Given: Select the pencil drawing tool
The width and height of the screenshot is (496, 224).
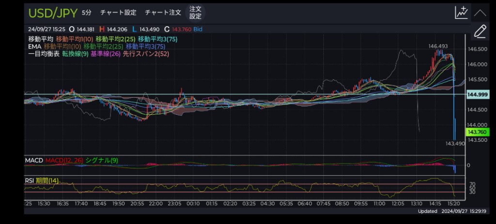Looking at the screenshot, I should (x=480, y=31).
